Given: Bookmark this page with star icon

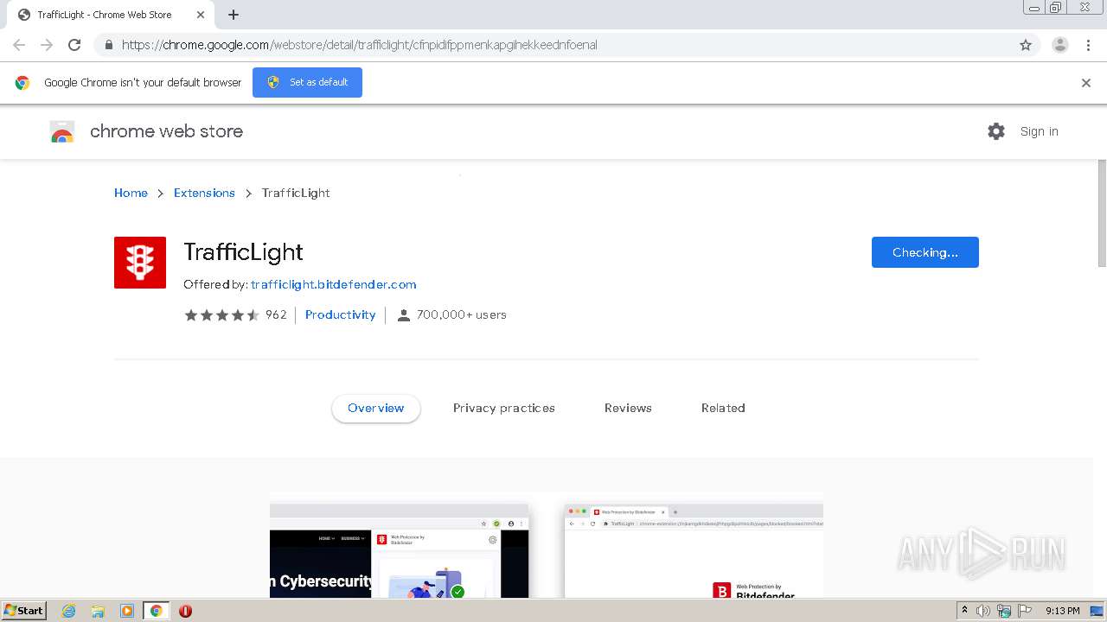Looking at the screenshot, I should click(x=1026, y=45).
